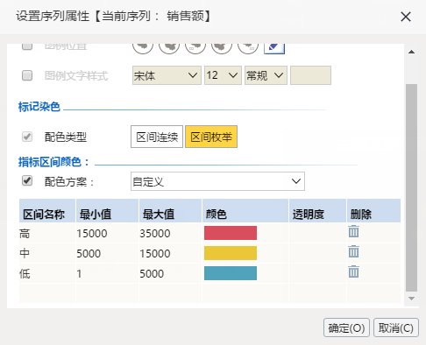Open the 宋体 font dropdown
The height and width of the screenshot is (345, 426).
click(x=167, y=75)
